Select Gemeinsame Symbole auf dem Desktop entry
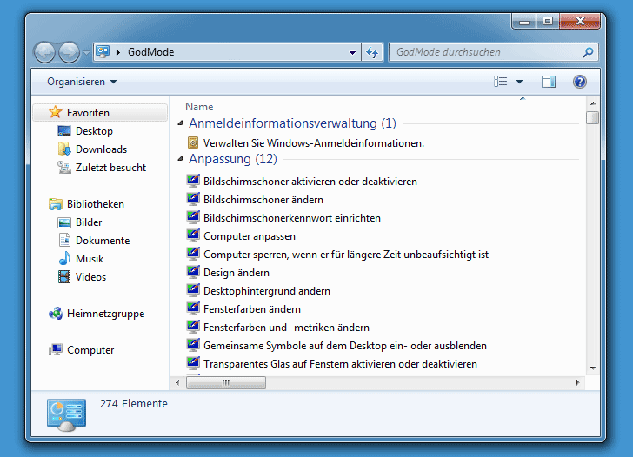 coord(344,346)
